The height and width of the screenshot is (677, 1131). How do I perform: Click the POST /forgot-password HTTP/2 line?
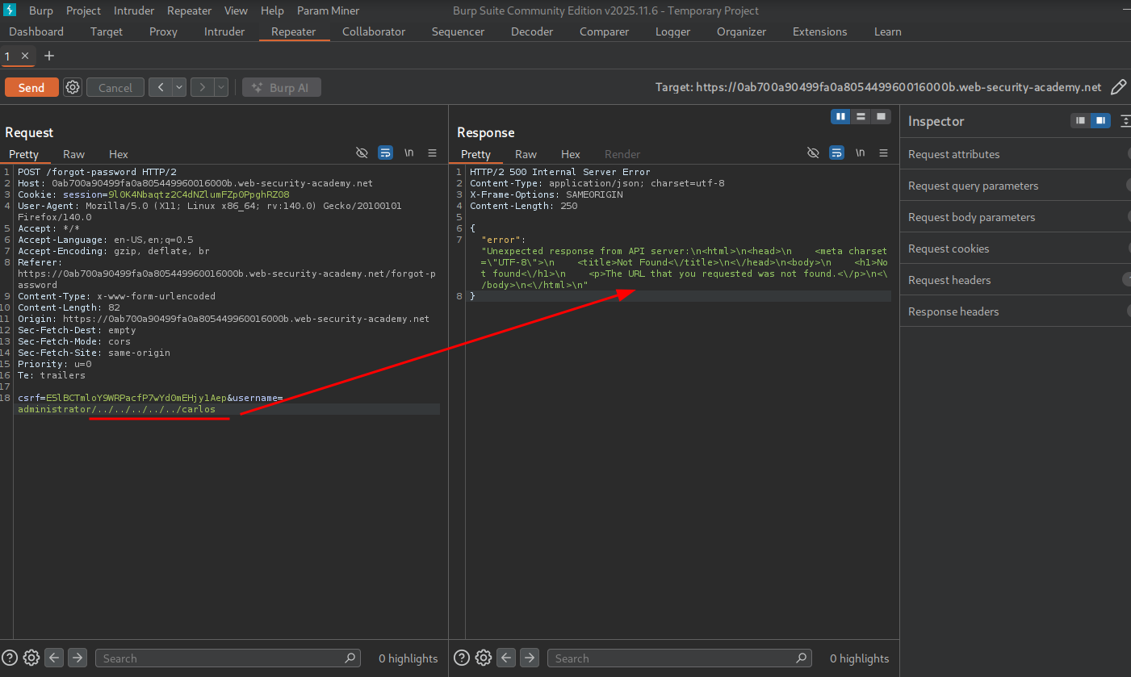pos(97,172)
